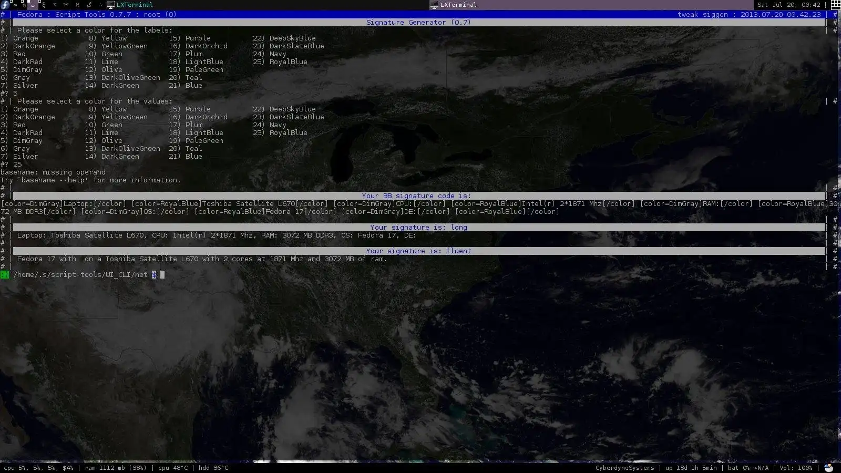This screenshot has width=841, height=473.
Task: Select the three-dots workspace tag
Action: (100, 5)
